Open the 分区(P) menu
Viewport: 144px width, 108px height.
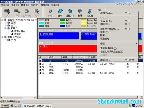point(35,5)
